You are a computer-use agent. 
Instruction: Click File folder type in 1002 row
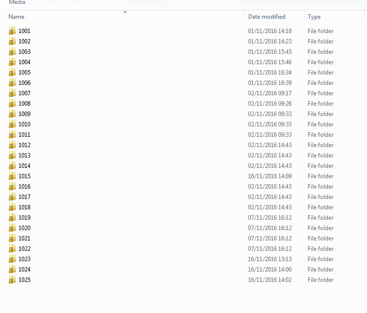click(321, 41)
